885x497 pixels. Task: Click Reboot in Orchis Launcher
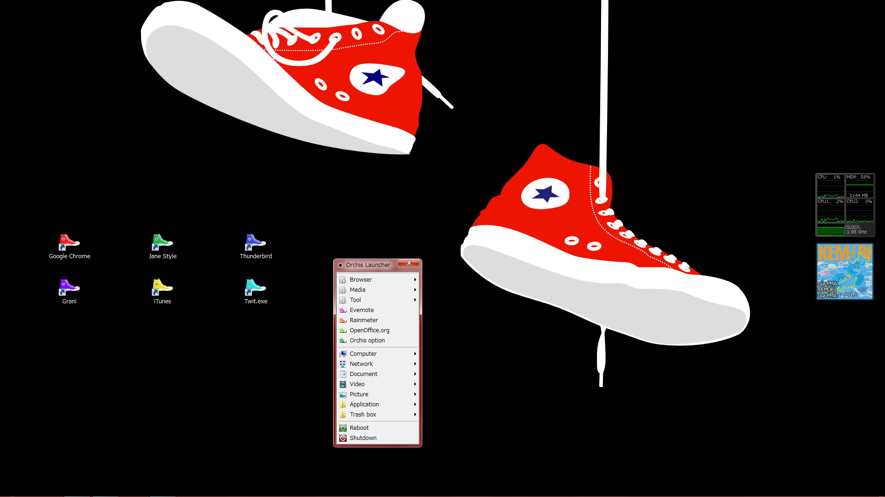pyautogui.click(x=359, y=428)
